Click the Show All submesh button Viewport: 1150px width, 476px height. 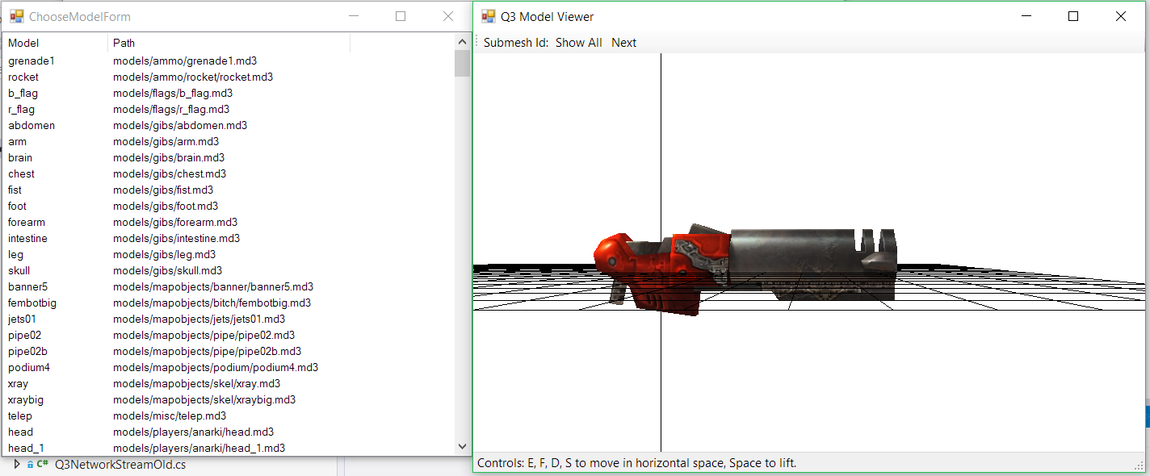point(579,43)
